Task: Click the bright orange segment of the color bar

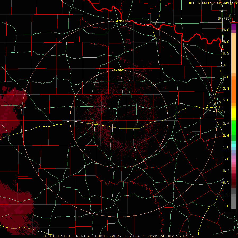Action: tap(234, 91)
